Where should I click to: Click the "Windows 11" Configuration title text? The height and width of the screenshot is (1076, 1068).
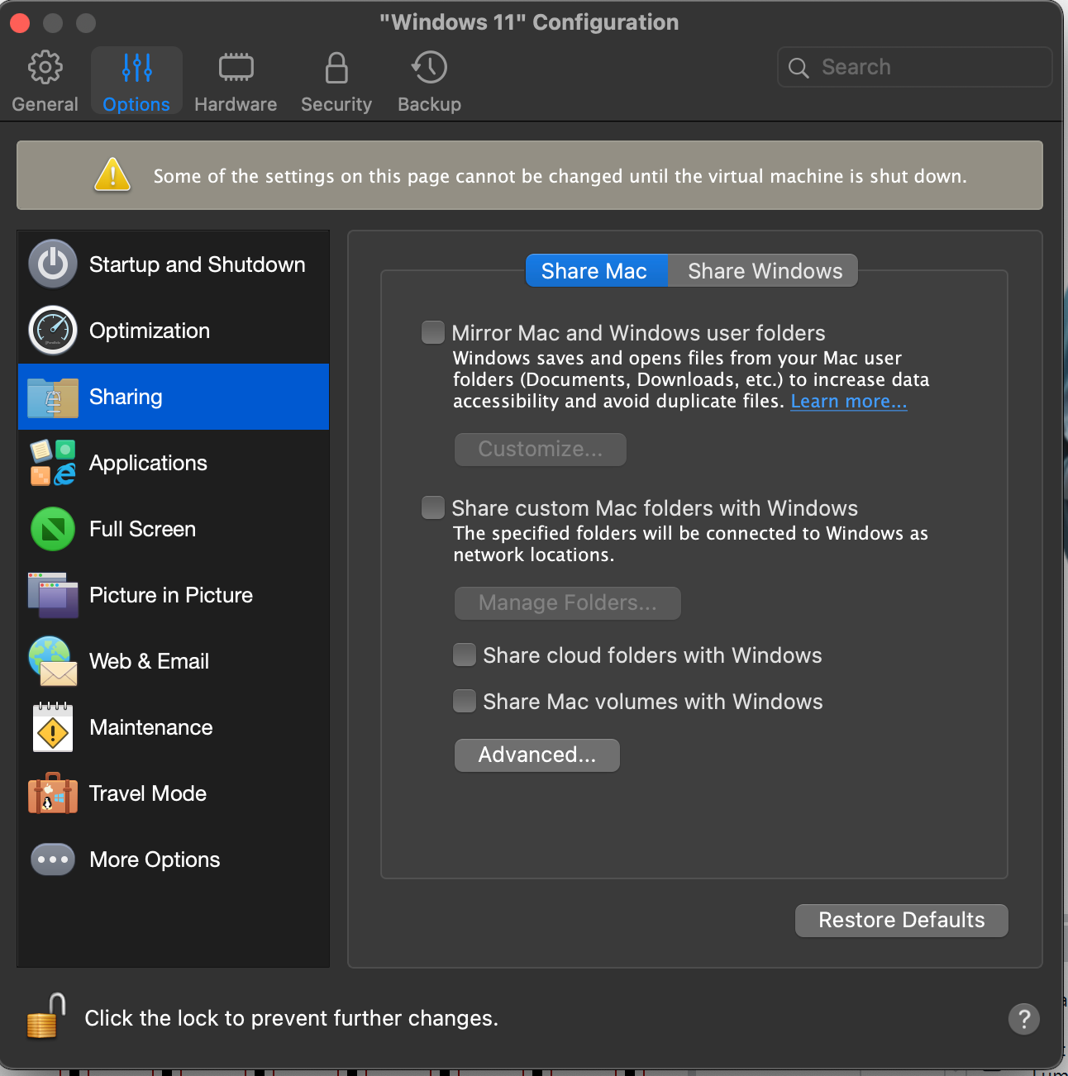[x=529, y=22]
